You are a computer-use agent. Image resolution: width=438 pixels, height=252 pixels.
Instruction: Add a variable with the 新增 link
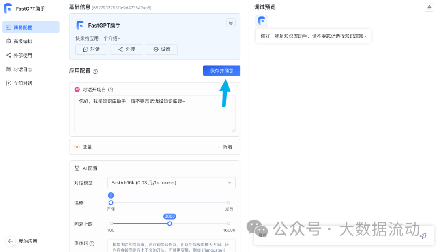[224, 147]
